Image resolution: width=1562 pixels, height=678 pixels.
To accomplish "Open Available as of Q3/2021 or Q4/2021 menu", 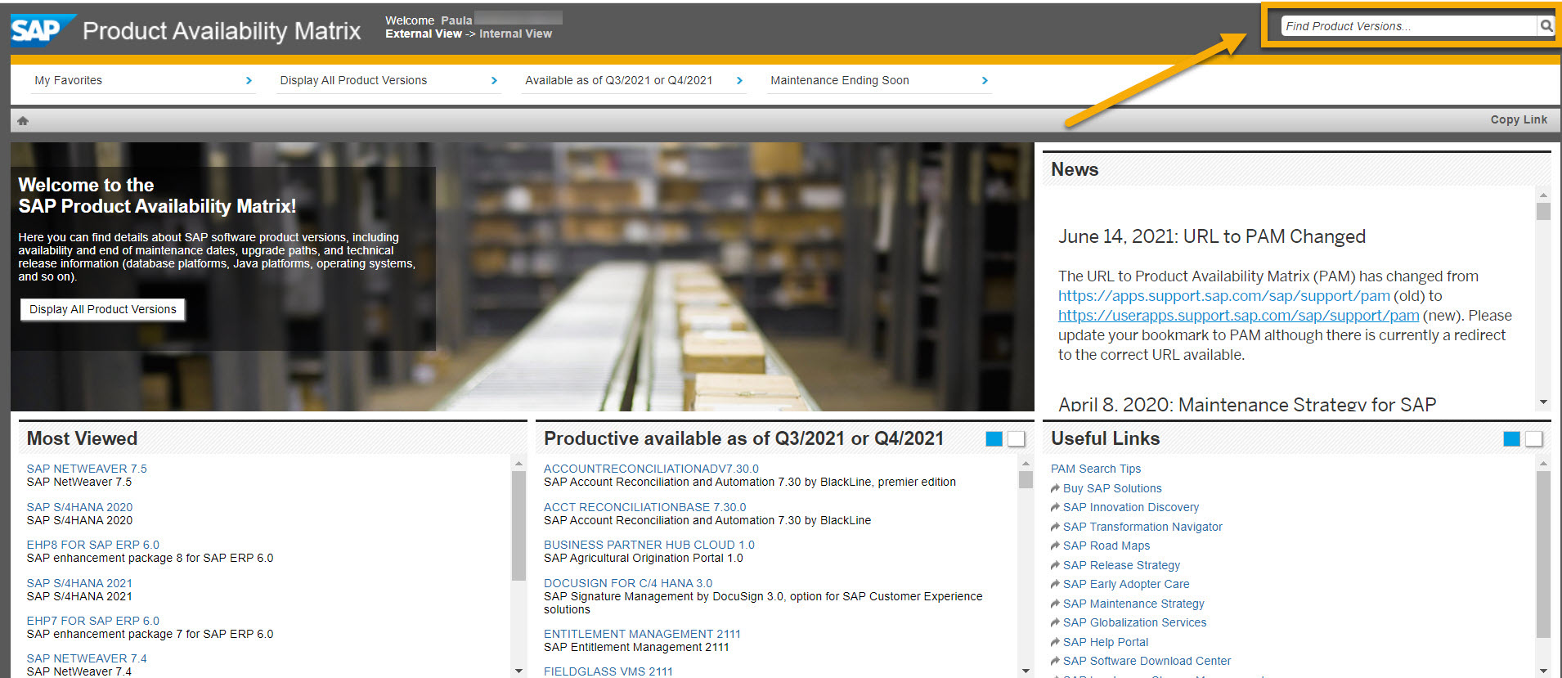I will point(618,80).
